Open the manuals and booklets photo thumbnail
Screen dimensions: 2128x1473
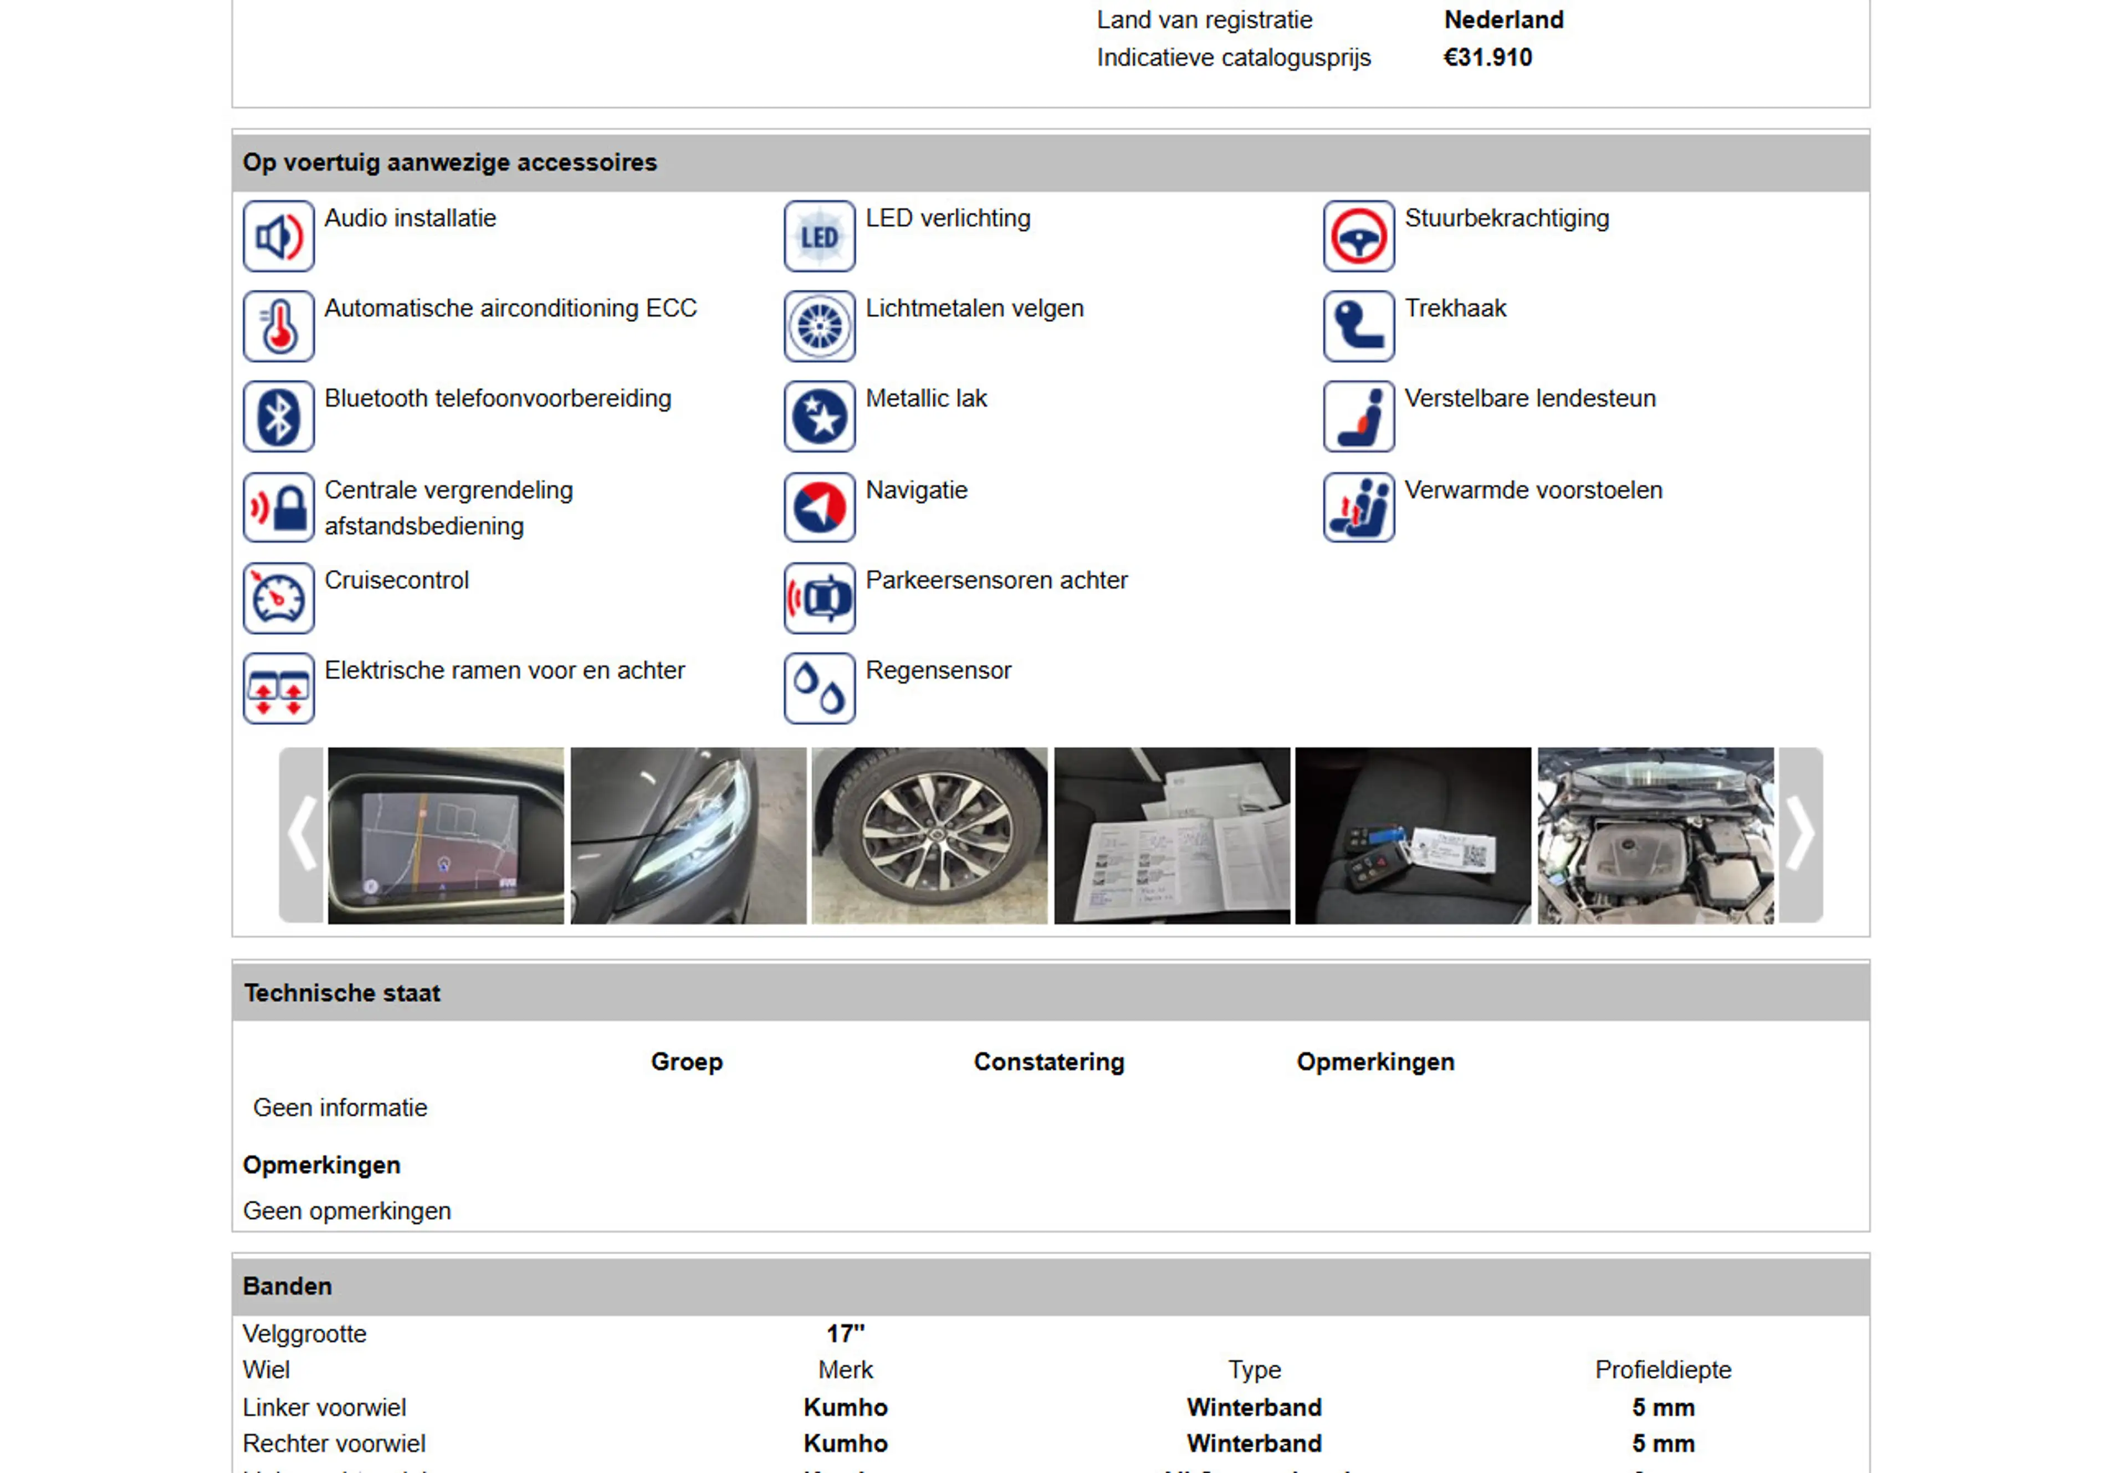(x=1172, y=835)
